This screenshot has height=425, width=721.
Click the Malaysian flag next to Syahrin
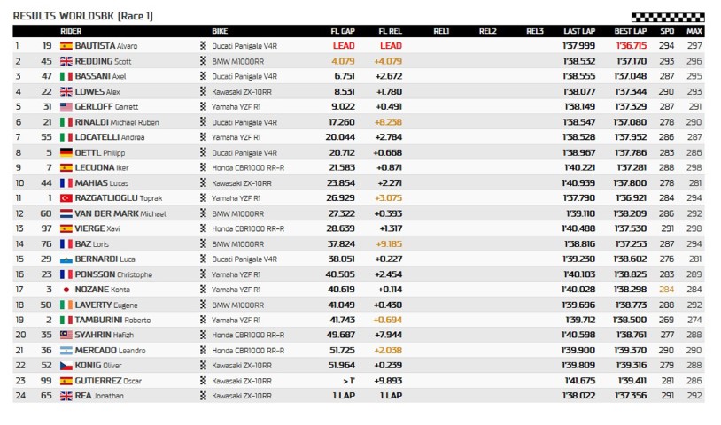pyautogui.click(x=66, y=336)
